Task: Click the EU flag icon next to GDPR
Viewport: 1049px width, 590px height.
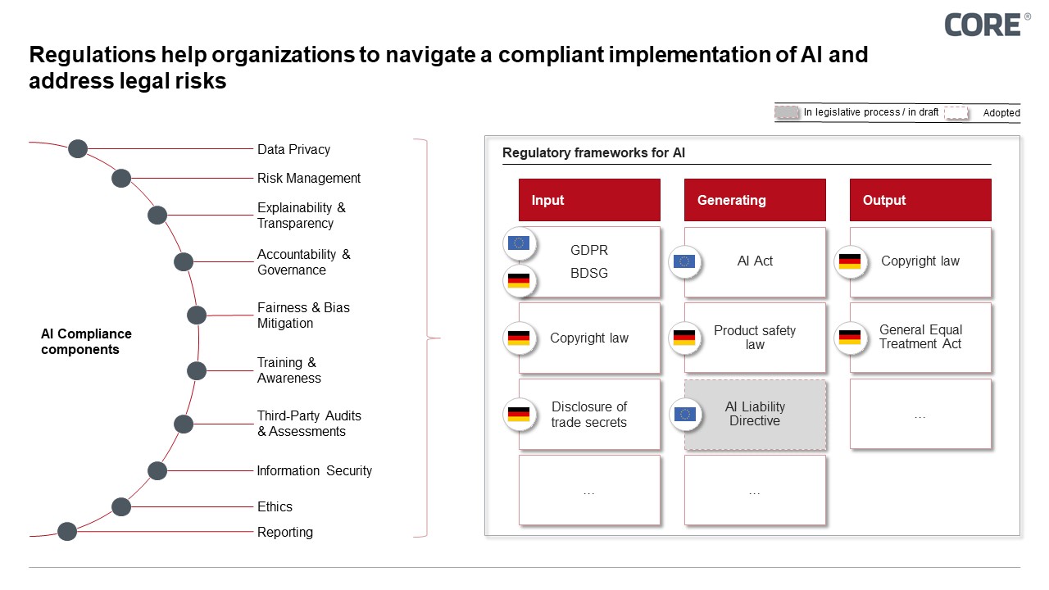Action: pyautogui.click(x=519, y=243)
